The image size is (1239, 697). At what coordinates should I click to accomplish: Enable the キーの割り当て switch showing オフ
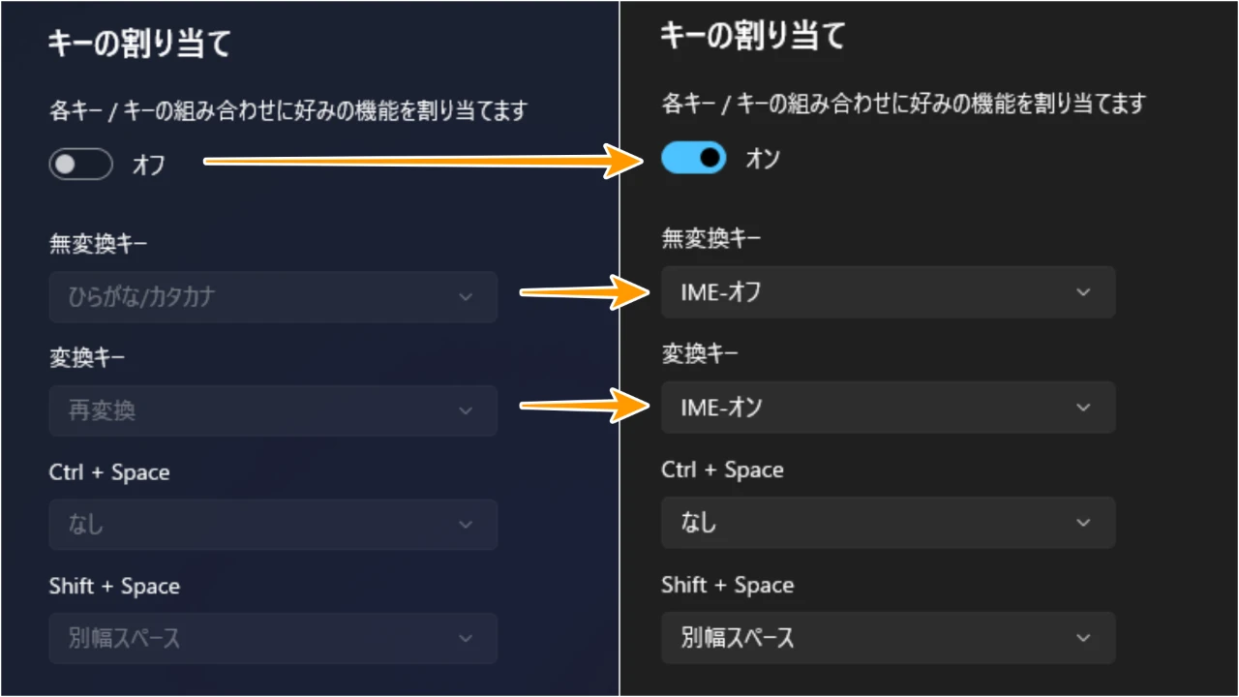click(80, 165)
